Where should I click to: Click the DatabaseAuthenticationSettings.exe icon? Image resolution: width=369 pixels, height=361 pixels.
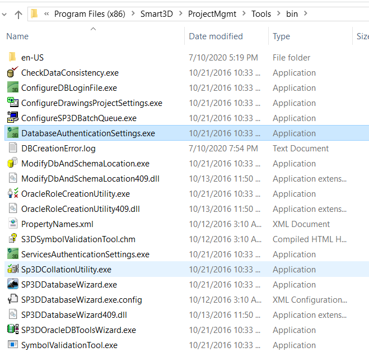[x=12, y=133]
